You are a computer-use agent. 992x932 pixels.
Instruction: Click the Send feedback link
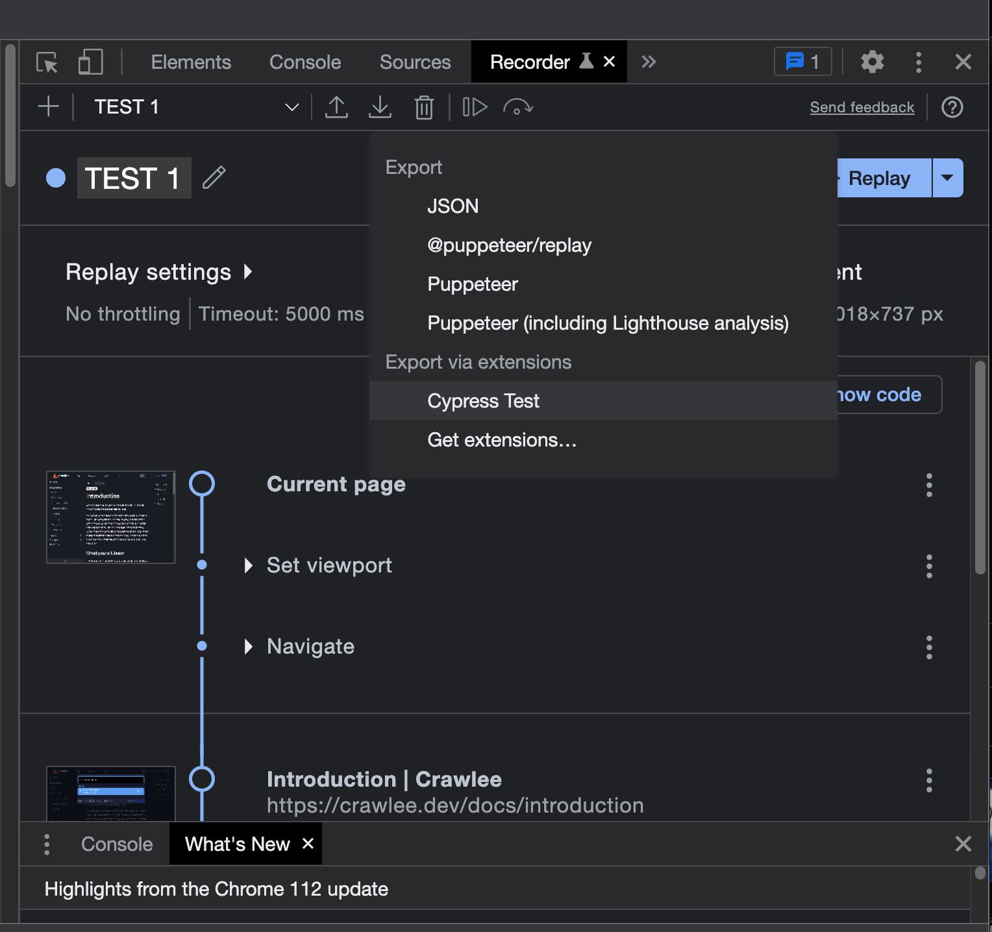click(x=862, y=108)
